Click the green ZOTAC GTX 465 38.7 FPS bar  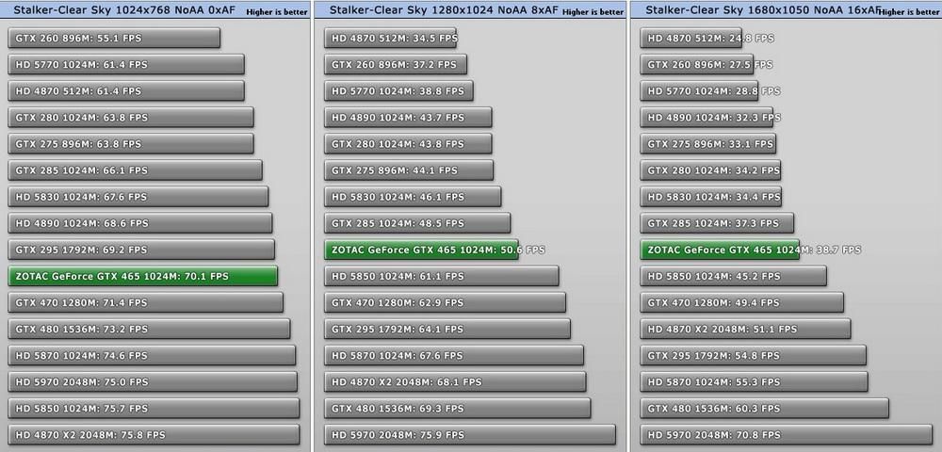click(721, 250)
